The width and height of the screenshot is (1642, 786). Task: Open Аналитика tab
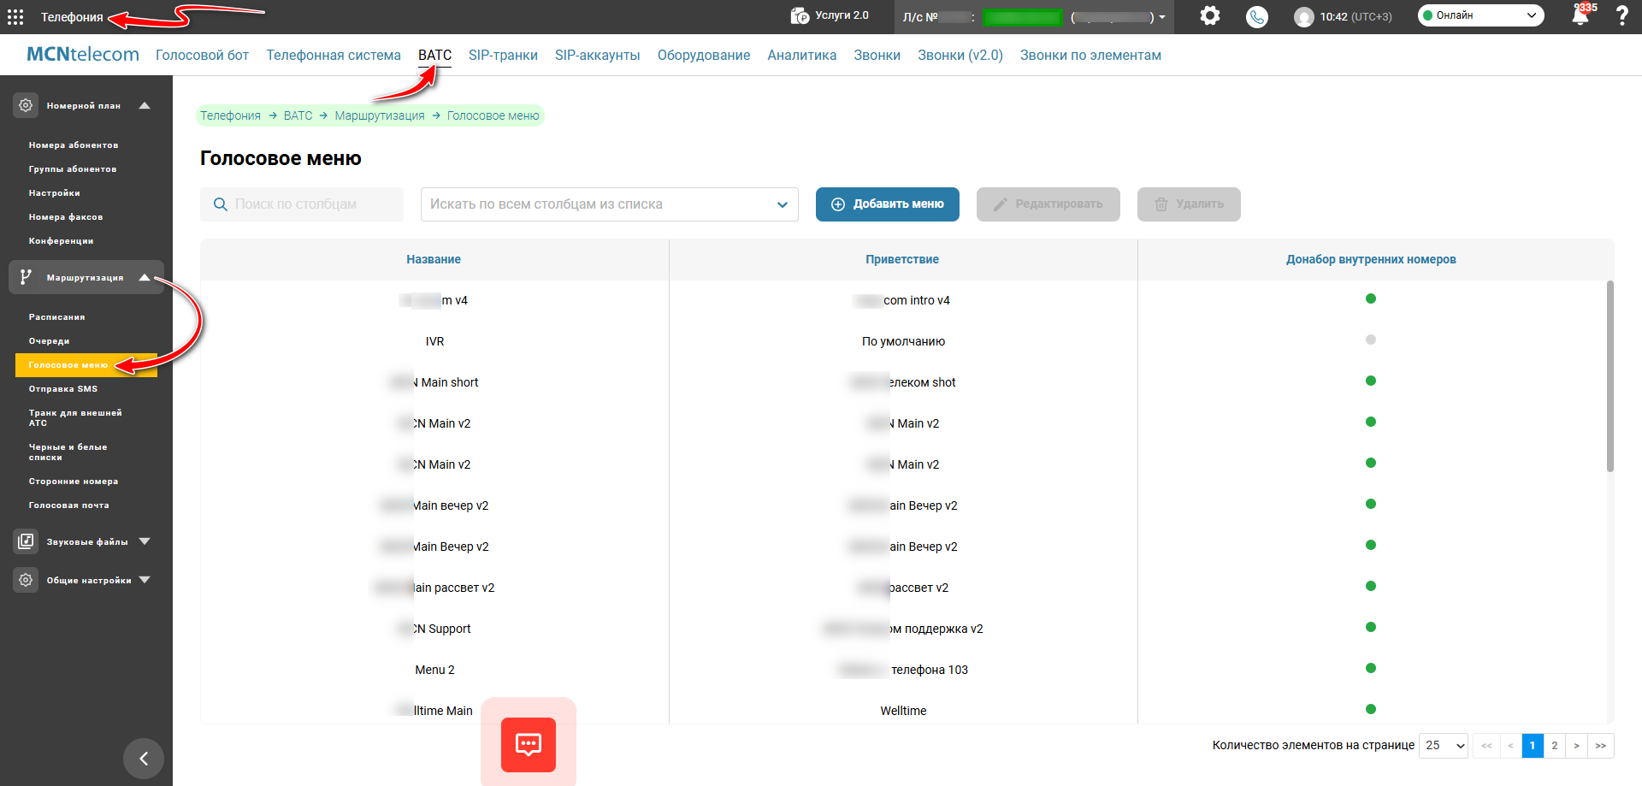tap(802, 55)
